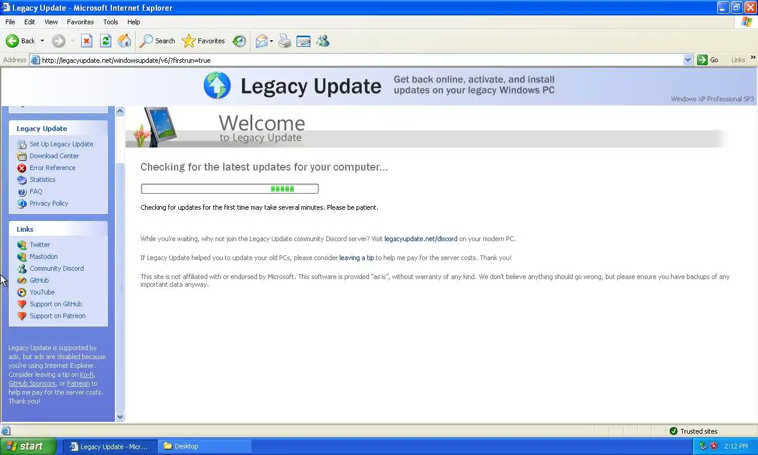Open the View menu
The height and width of the screenshot is (455, 758).
click(51, 22)
